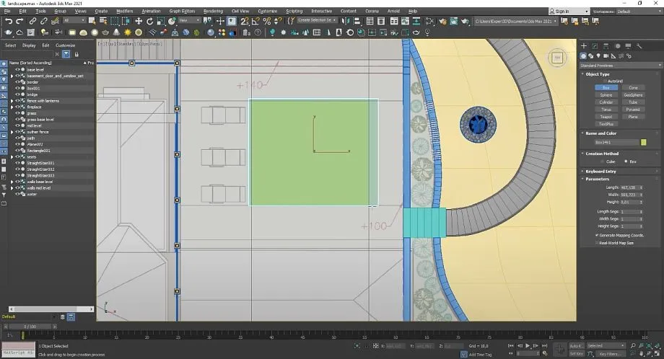Hide the fireplace object via eye icon
Screen dimensions: 664x359
pyautogui.click(x=17, y=107)
